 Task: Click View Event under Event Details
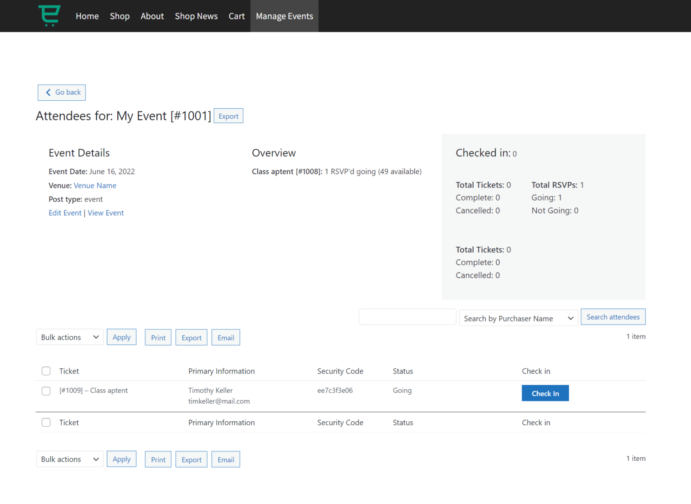[106, 213]
